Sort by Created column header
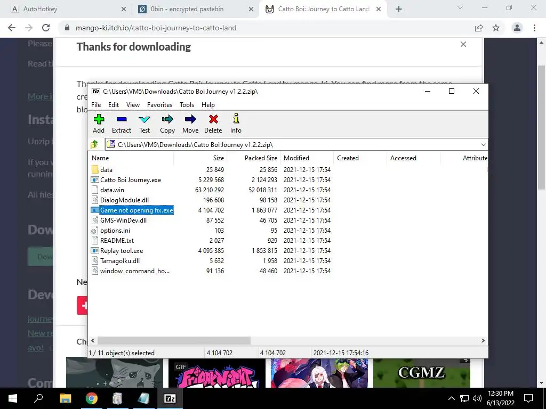The height and width of the screenshot is (409, 546). coord(360,158)
